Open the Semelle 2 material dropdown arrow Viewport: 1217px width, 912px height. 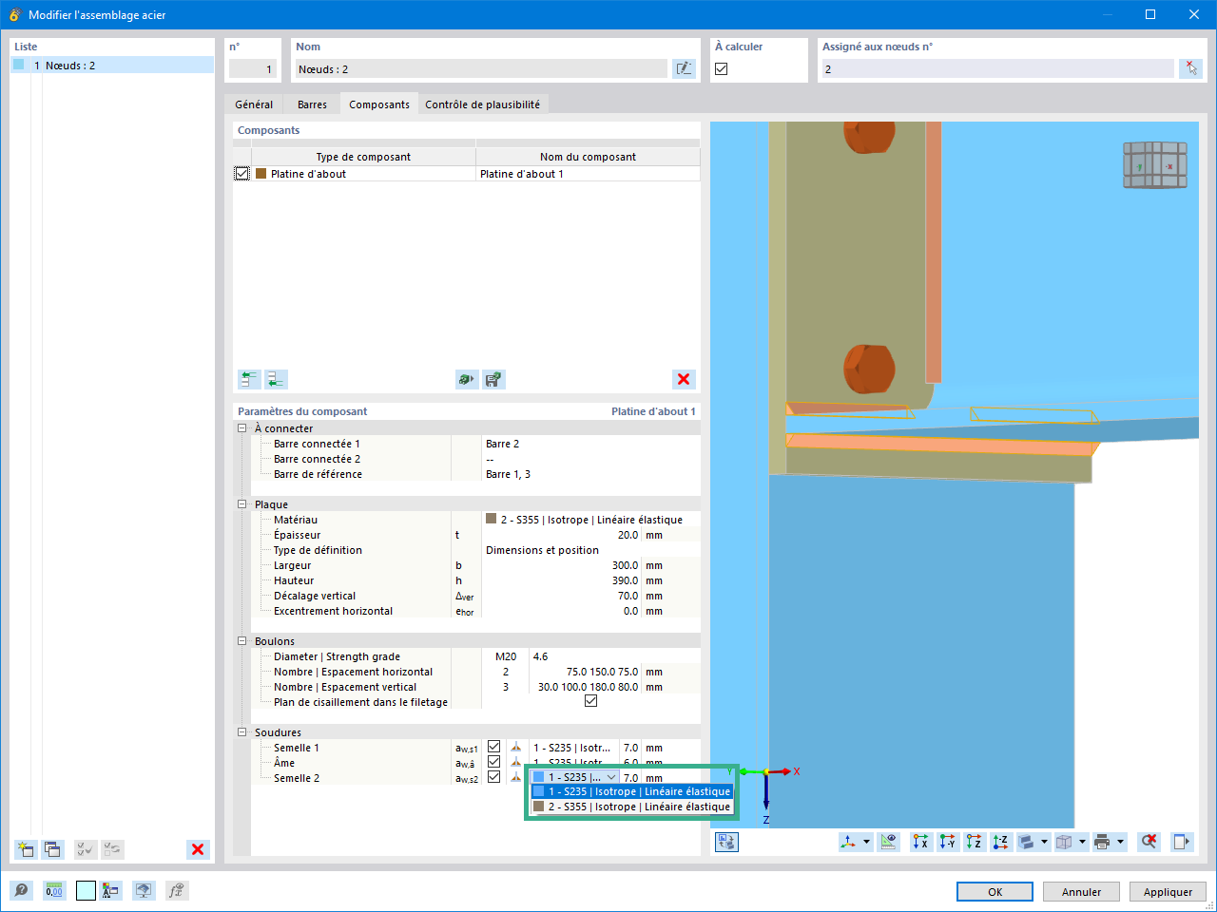tap(611, 777)
